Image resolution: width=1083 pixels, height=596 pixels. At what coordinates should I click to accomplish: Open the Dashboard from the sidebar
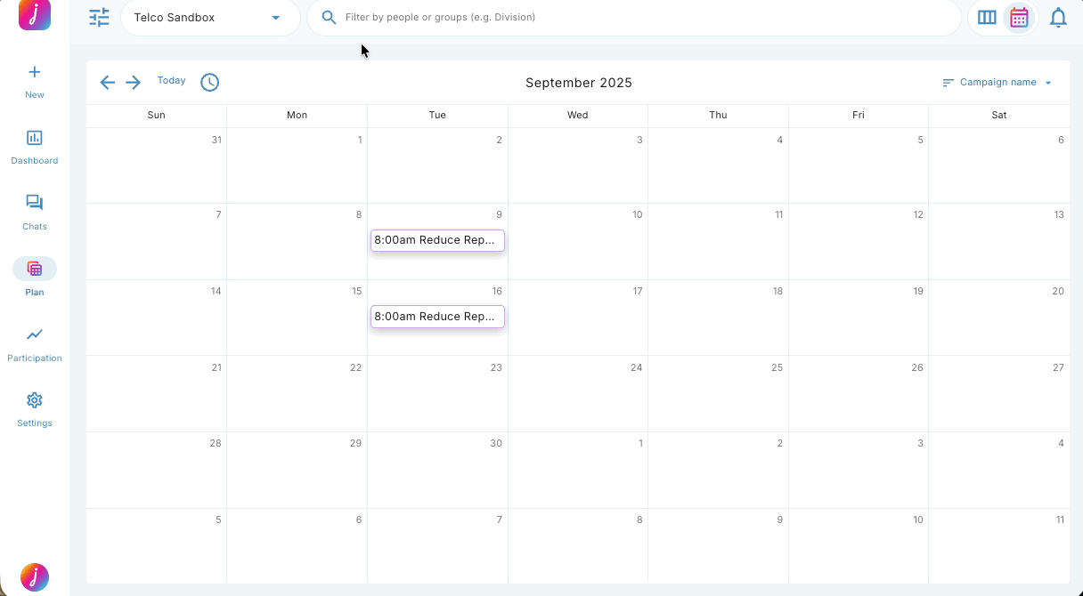34,147
